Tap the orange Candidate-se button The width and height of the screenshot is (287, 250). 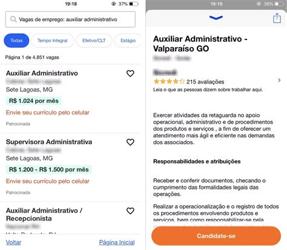(216, 236)
